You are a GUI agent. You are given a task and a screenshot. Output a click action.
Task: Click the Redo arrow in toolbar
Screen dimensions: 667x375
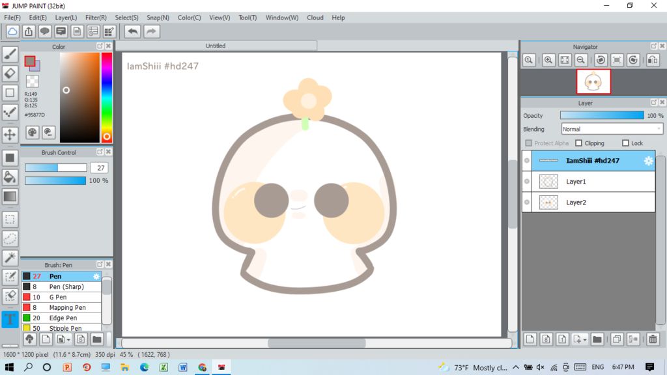click(151, 31)
